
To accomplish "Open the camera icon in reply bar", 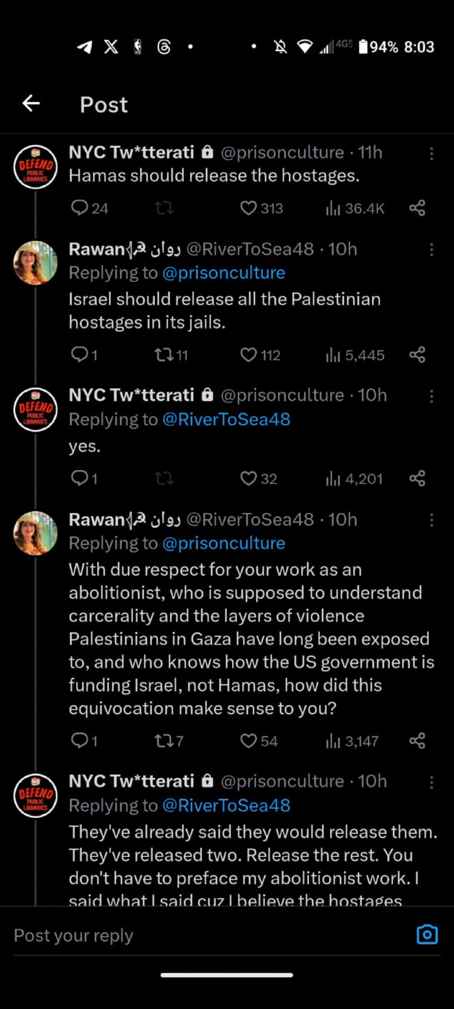I will [427, 935].
